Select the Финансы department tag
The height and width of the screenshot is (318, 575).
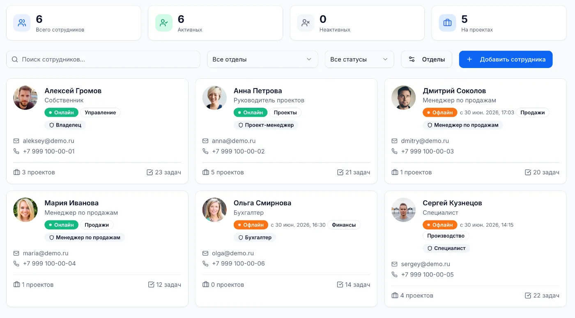click(344, 225)
